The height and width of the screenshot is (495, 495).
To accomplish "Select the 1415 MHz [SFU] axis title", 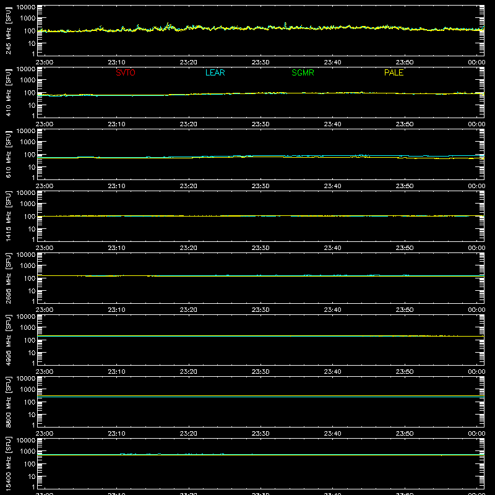I will click(8, 217).
